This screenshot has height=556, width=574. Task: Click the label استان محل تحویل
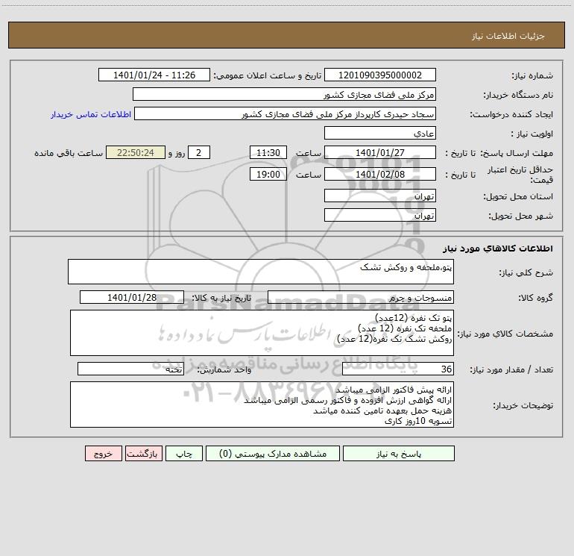click(518, 196)
